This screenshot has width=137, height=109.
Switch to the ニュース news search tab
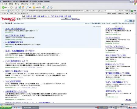coord(47,16)
